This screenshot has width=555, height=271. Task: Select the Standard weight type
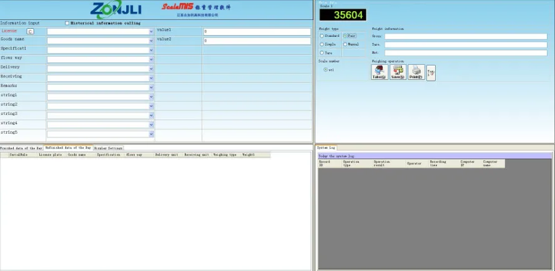point(322,36)
